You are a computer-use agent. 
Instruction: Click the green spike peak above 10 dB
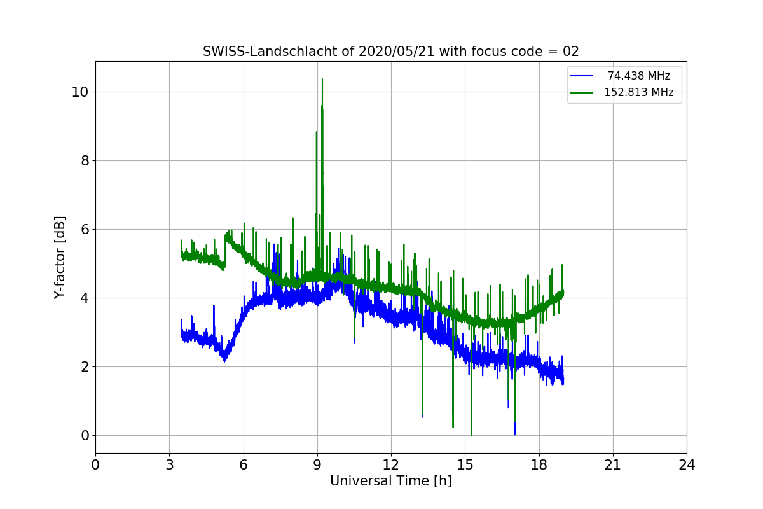coord(322,80)
